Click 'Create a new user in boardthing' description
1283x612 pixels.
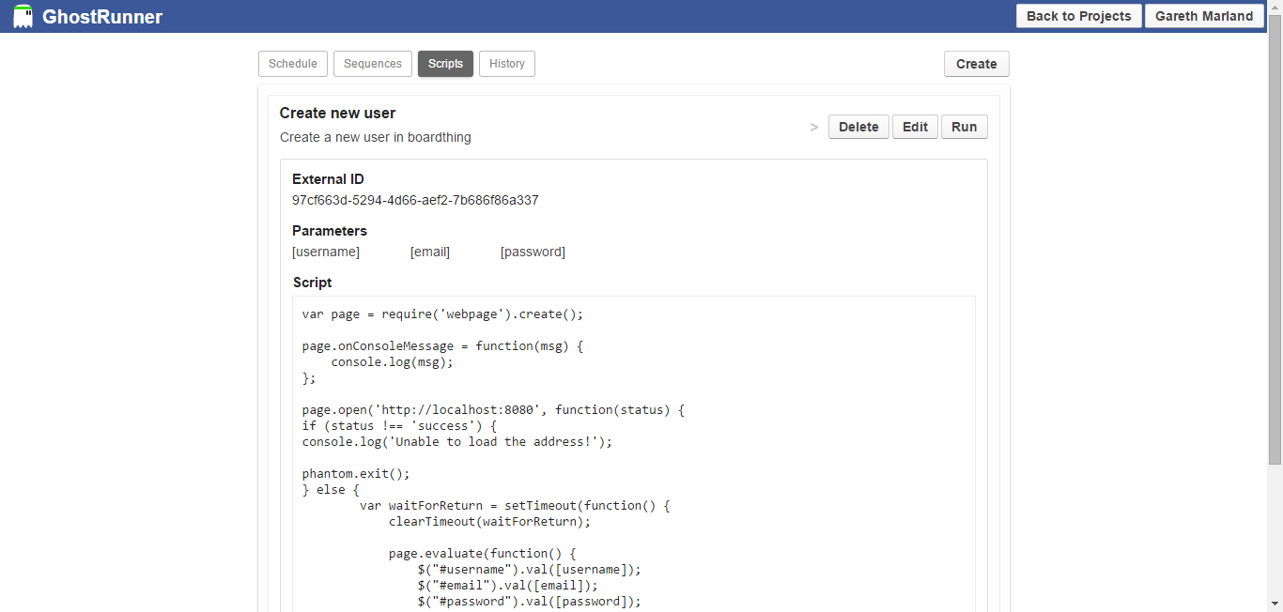pos(376,137)
